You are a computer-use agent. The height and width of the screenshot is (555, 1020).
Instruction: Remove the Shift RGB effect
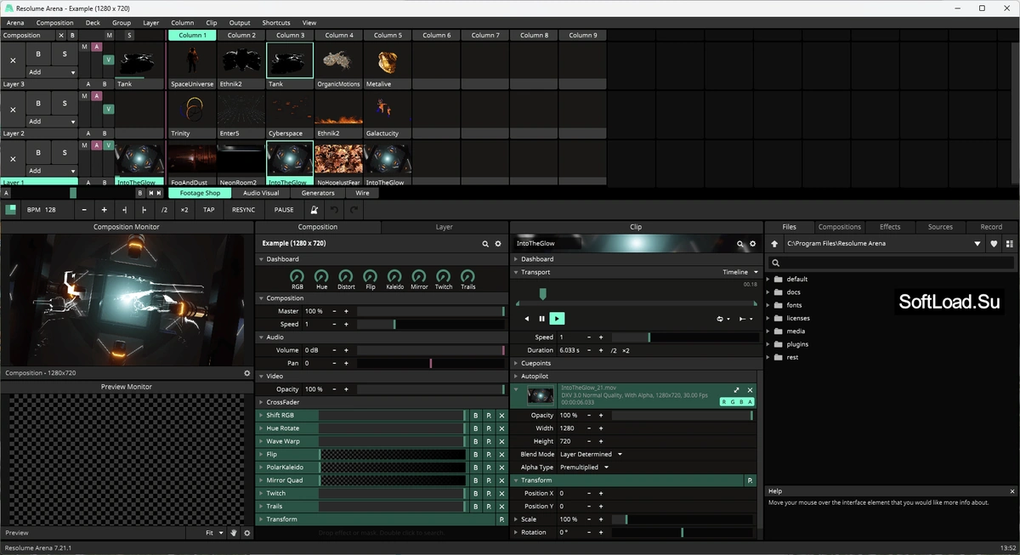501,416
